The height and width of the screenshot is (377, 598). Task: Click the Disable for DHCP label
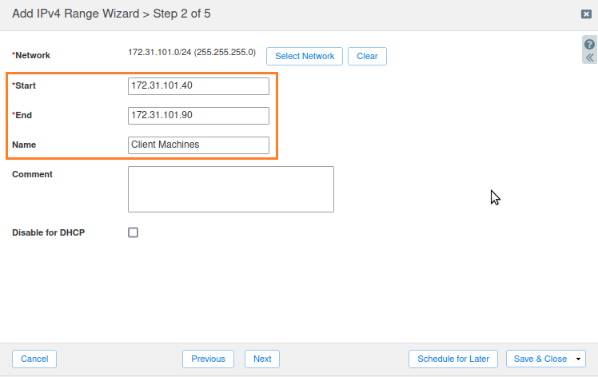point(48,232)
